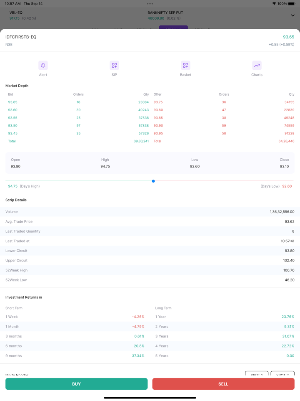Viewport: 300px width, 401px height.
Task: Expand the header chevron at top right
Action: (292, 15)
